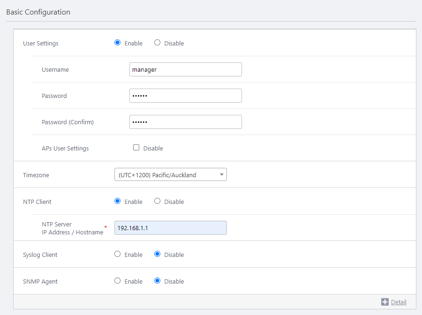422x315 pixels.
Task: Click the NTP Server IP Address field
Action: [x=170, y=228]
